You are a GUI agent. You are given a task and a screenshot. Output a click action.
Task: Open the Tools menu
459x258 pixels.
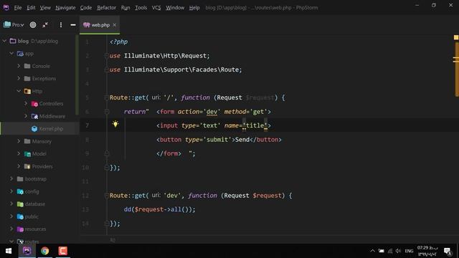[x=141, y=8]
